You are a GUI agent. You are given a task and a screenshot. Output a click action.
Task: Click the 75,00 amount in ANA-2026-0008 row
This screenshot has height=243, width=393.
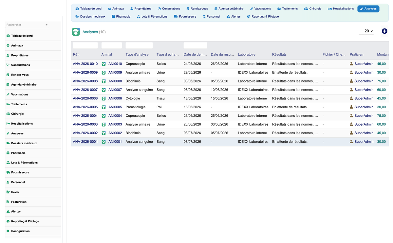click(x=382, y=81)
